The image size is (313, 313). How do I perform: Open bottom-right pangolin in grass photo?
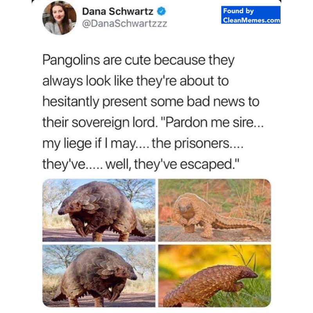click(x=214, y=276)
